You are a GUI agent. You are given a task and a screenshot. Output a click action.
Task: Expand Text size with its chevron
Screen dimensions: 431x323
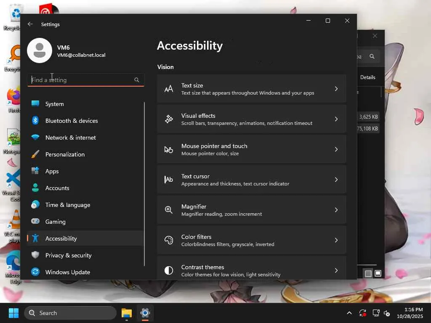[336, 89]
